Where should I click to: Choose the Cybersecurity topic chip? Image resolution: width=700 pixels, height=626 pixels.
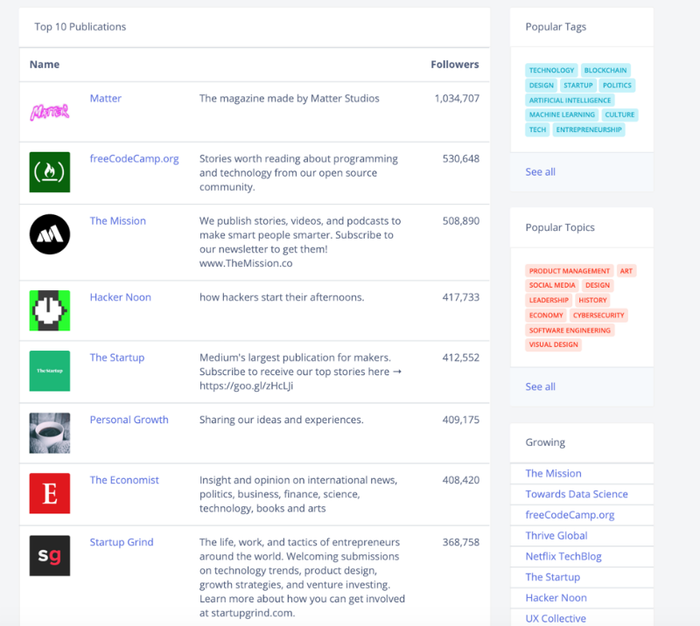pos(598,316)
